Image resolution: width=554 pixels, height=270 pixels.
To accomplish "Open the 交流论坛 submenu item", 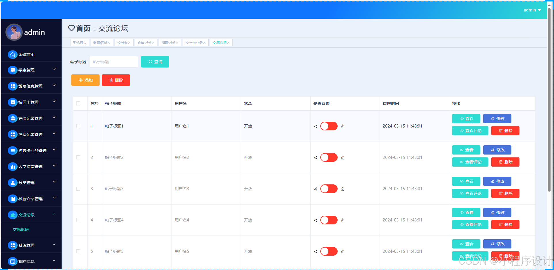I will click(x=21, y=230).
